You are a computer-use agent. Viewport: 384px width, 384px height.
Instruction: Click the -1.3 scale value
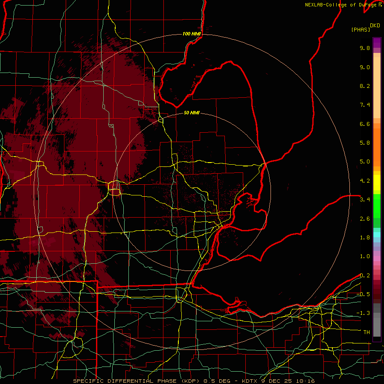(x=363, y=313)
